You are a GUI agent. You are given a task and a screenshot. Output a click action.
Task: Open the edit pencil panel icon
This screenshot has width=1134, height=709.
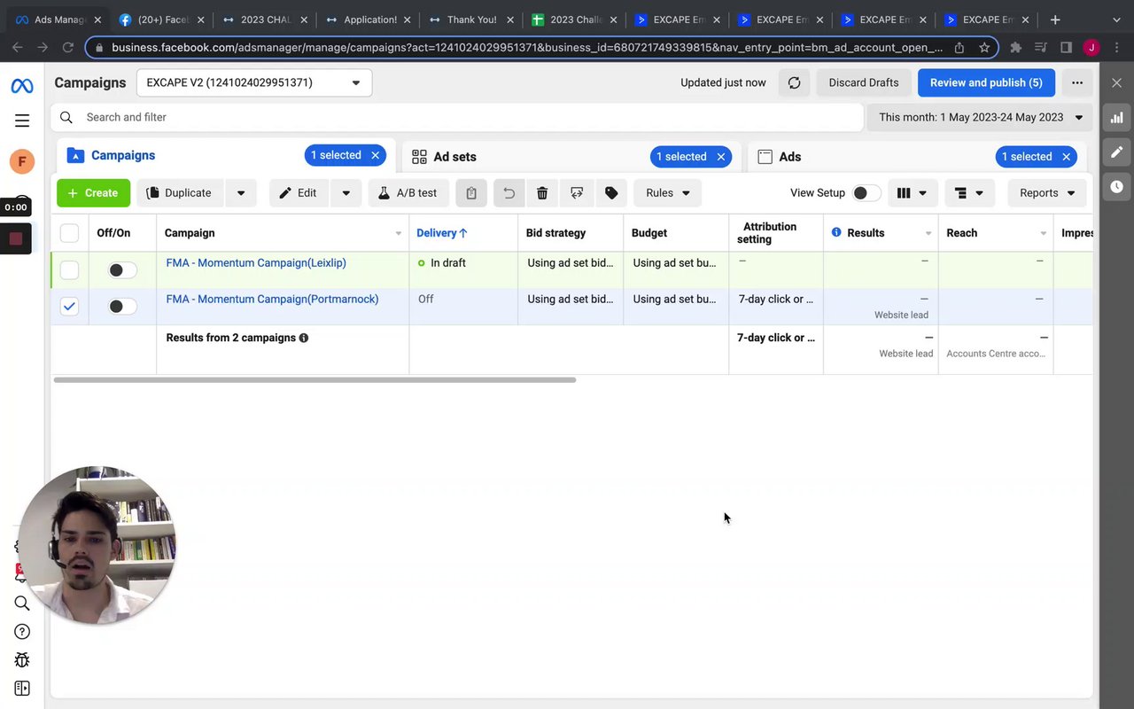click(1116, 152)
